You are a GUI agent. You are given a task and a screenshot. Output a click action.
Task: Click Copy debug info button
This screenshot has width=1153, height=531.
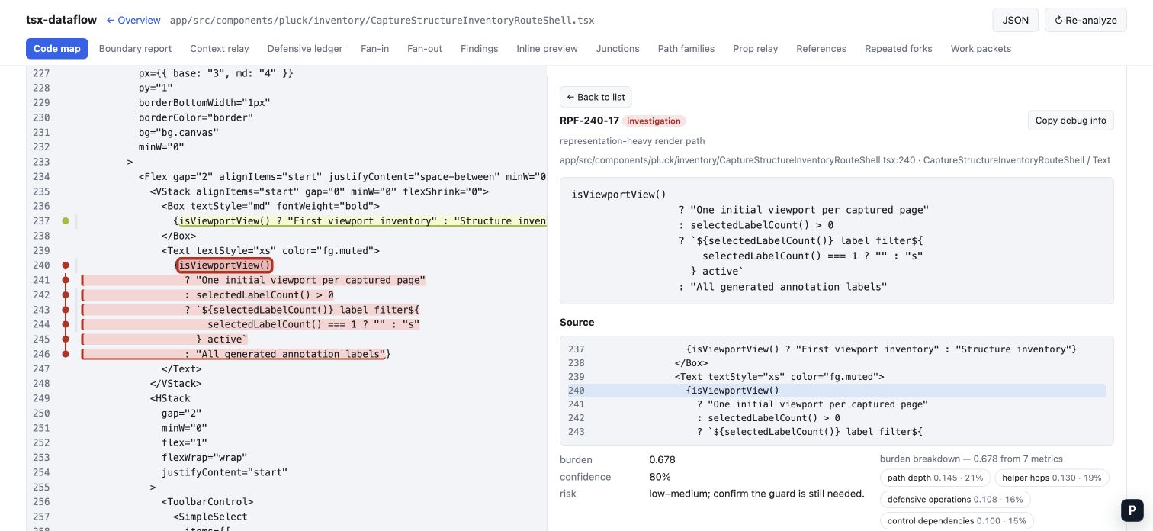click(1071, 121)
